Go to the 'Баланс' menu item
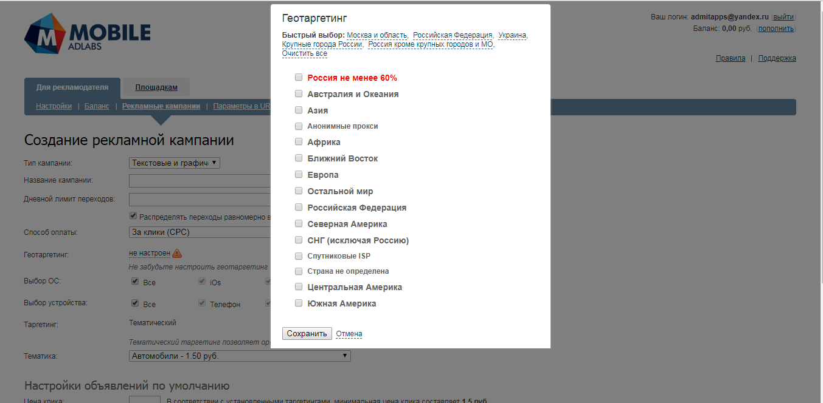 (97, 106)
